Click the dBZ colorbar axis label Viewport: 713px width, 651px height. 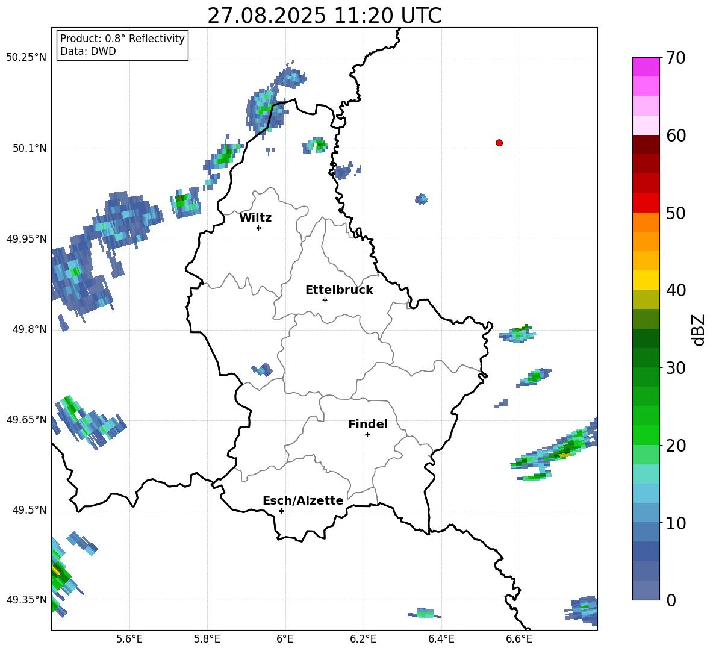tap(699, 329)
